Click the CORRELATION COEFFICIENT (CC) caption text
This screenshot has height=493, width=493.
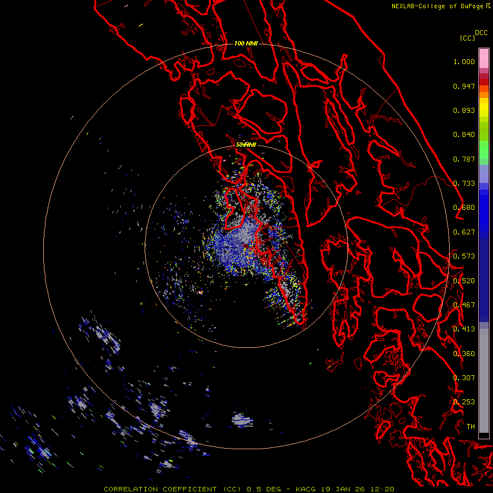[173, 489]
